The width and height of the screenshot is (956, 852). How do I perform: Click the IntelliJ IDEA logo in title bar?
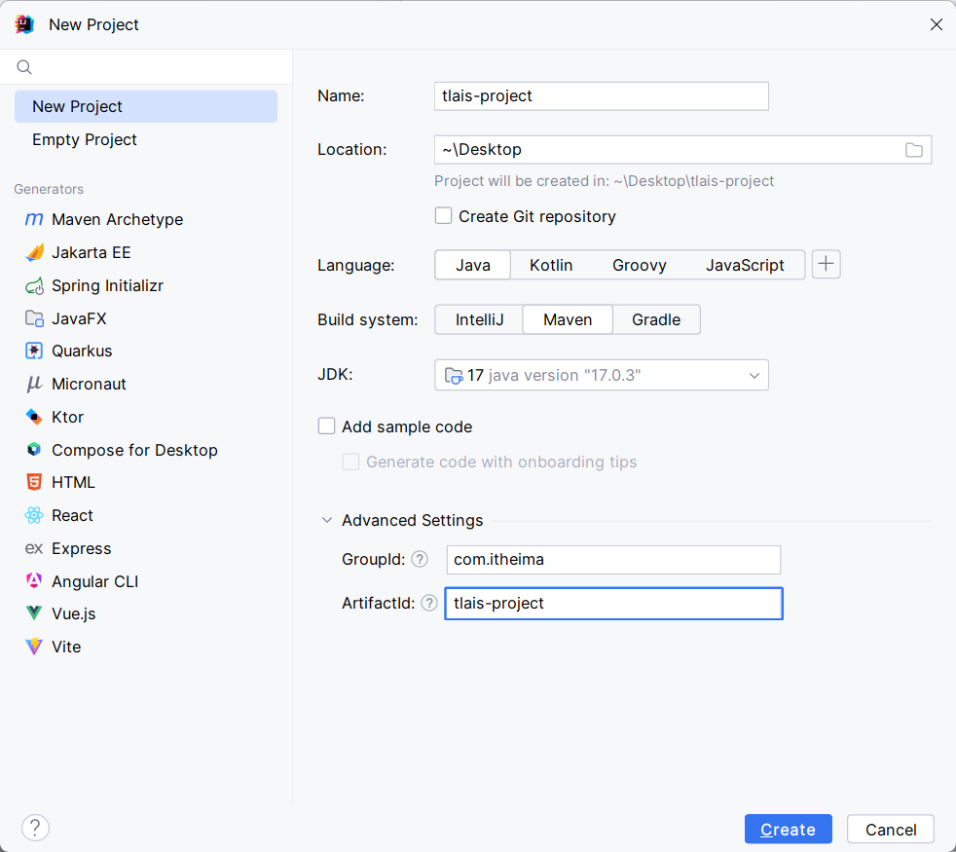click(24, 24)
